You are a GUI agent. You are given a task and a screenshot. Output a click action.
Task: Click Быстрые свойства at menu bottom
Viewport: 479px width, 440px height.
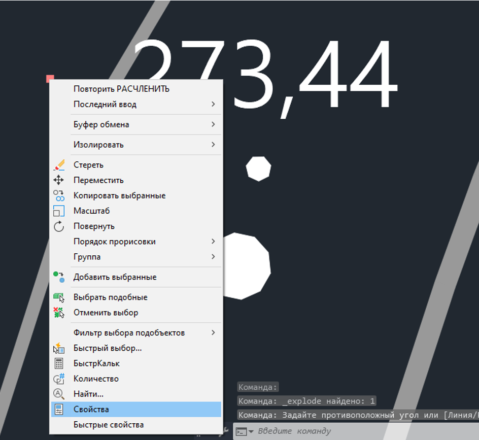coord(109,425)
